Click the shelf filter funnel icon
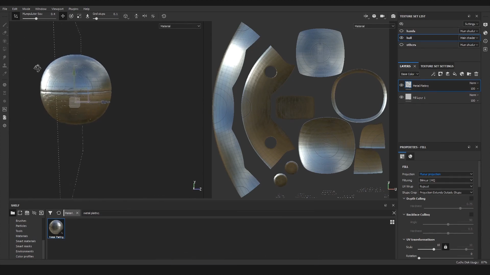Screen dimensions: 490x275 pos(50,213)
